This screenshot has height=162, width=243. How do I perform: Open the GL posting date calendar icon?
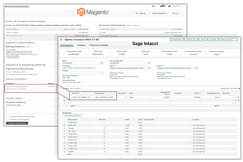pos(148,63)
